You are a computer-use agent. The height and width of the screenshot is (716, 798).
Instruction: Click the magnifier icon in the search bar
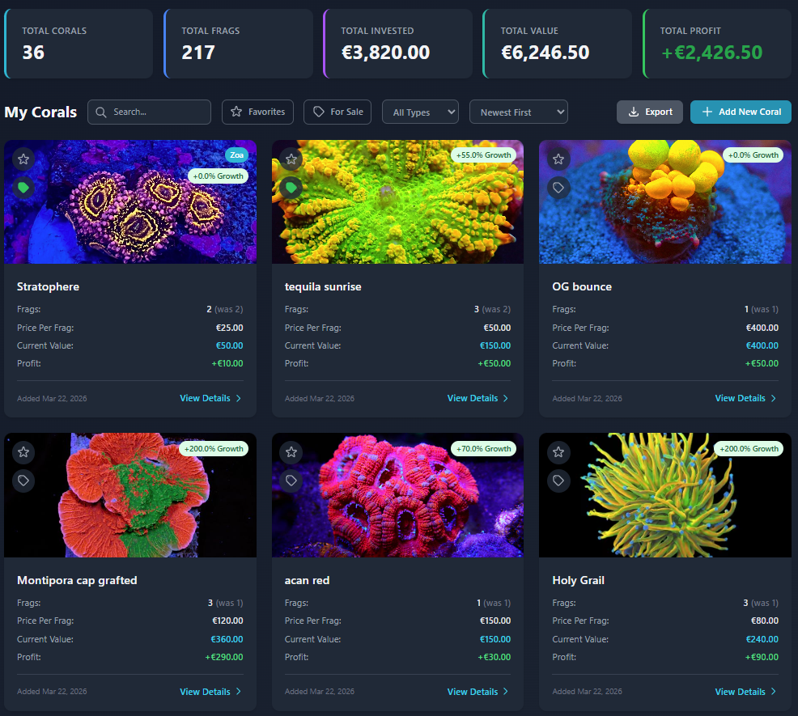coord(99,112)
